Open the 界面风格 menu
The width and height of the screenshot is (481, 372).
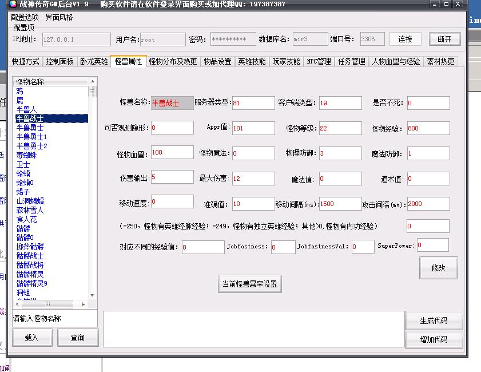(59, 17)
